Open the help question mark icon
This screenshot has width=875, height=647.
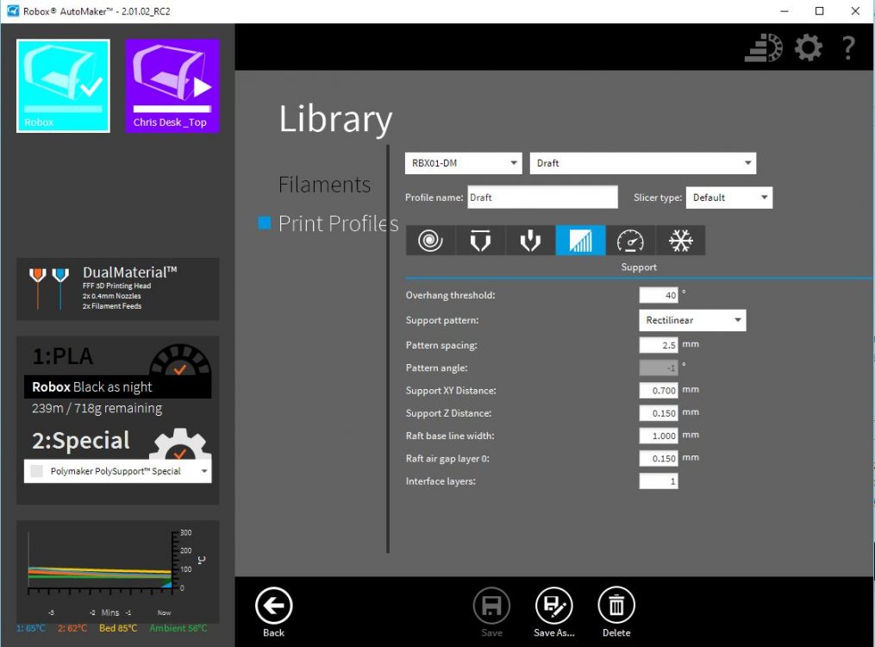[x=848, y=48]
